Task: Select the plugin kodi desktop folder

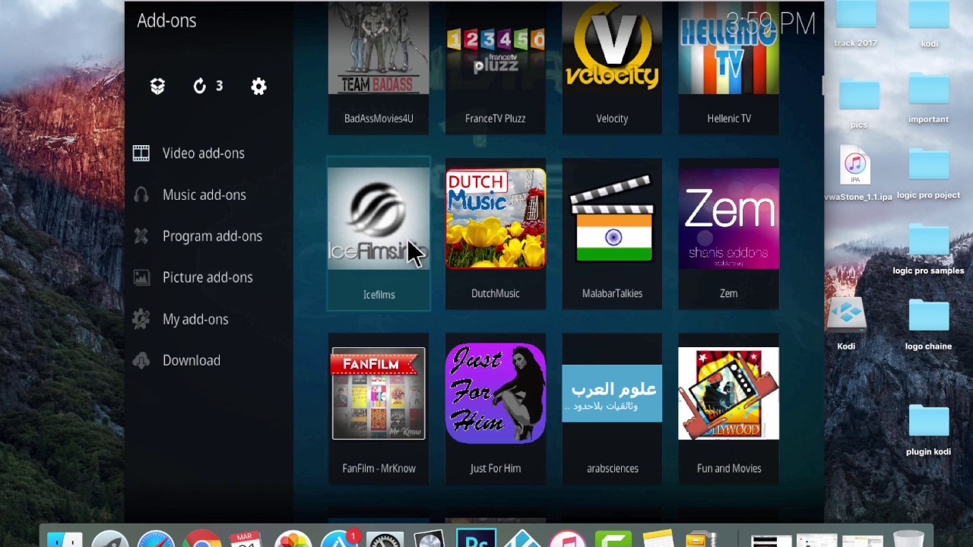Action: [x=928, y=431]
